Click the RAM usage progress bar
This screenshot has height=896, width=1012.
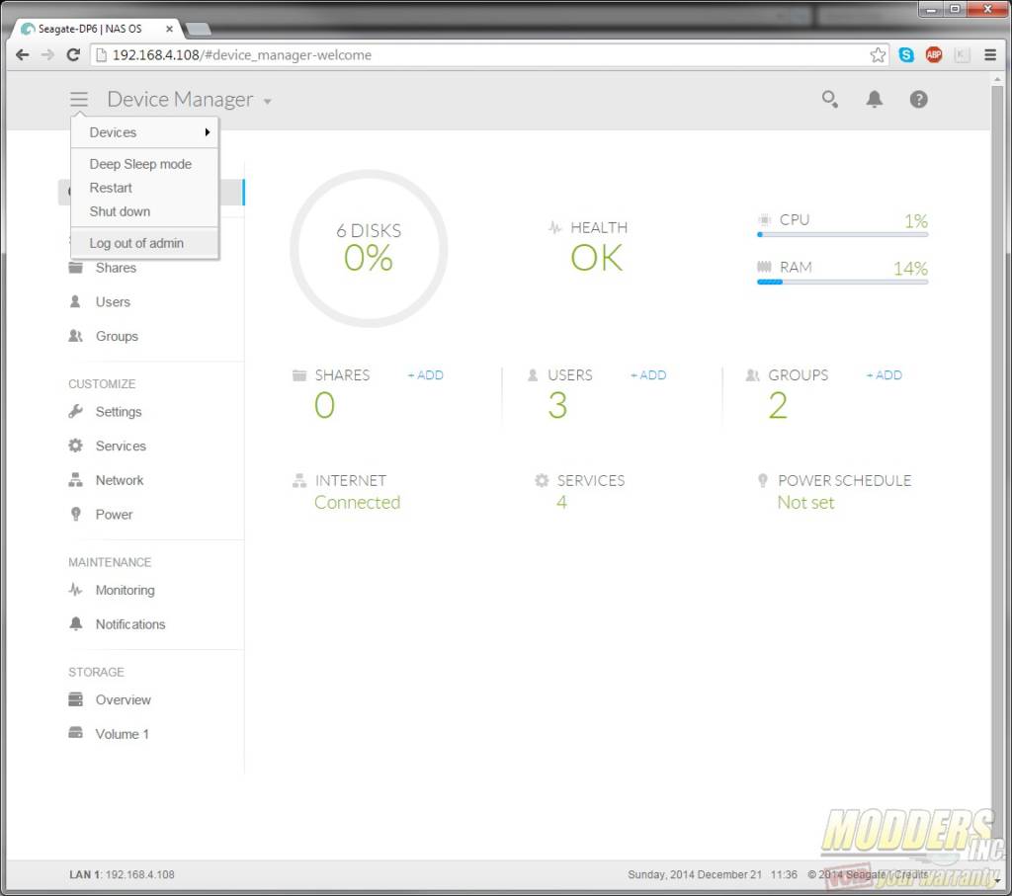click(842, 282)
